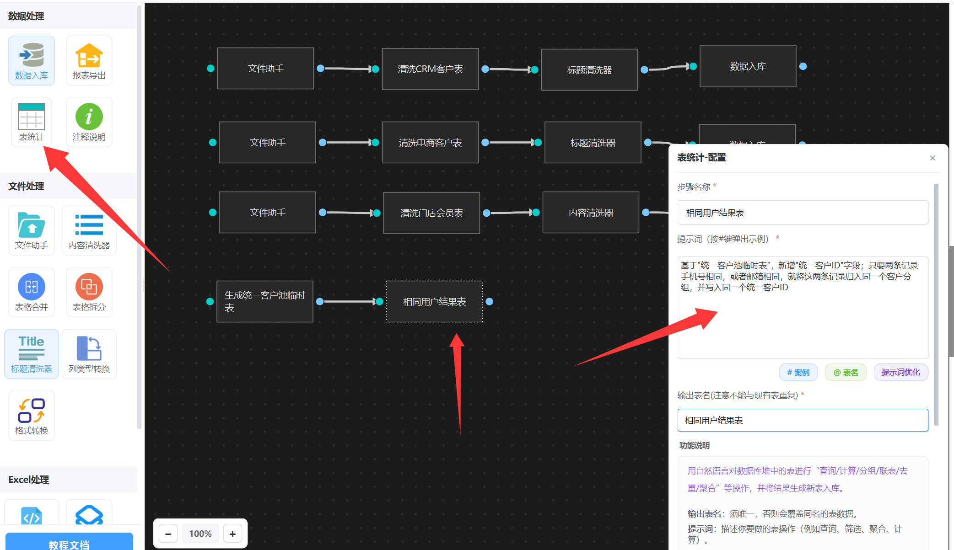Click the @ 表名 button
This screenshot has width=954, height=550.
pos(846,372)
